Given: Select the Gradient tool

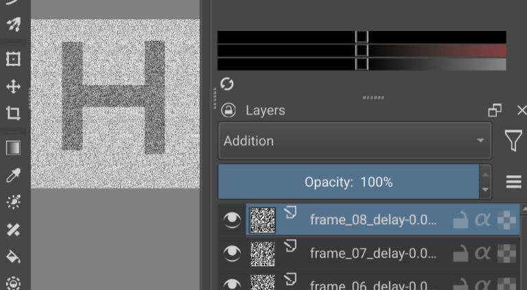Looking at the screenshot, I should pos(13,148).
